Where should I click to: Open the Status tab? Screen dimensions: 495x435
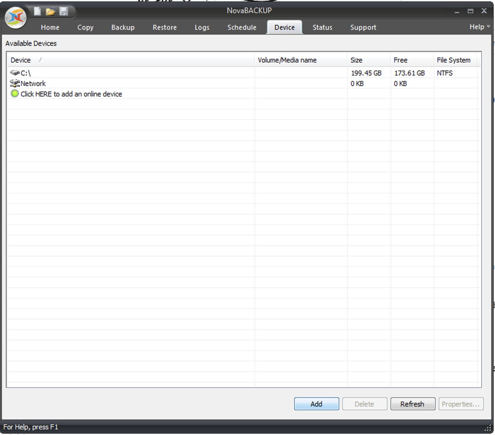coord(322,27)
